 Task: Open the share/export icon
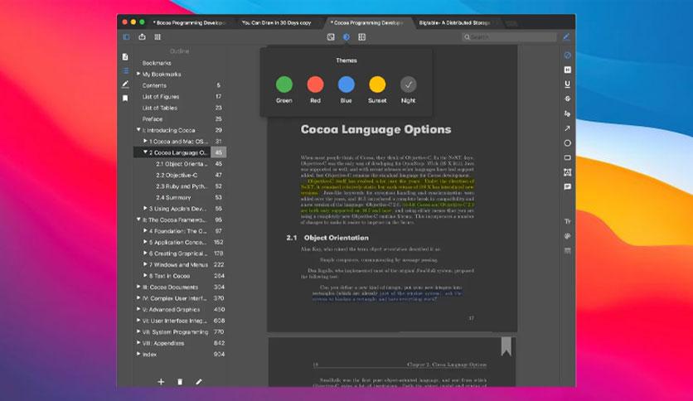[x=142, y=37]
